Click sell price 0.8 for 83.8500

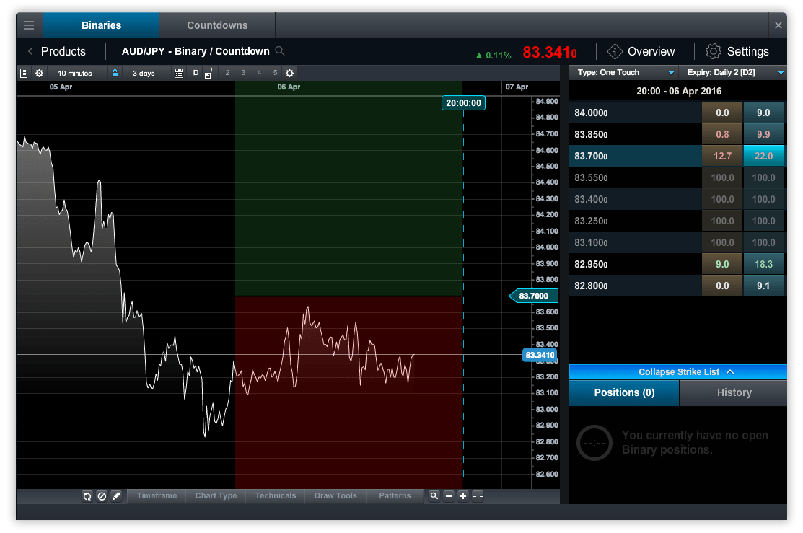(x=722, y=134)
